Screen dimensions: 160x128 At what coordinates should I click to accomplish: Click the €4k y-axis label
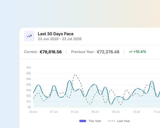[29, 85]
